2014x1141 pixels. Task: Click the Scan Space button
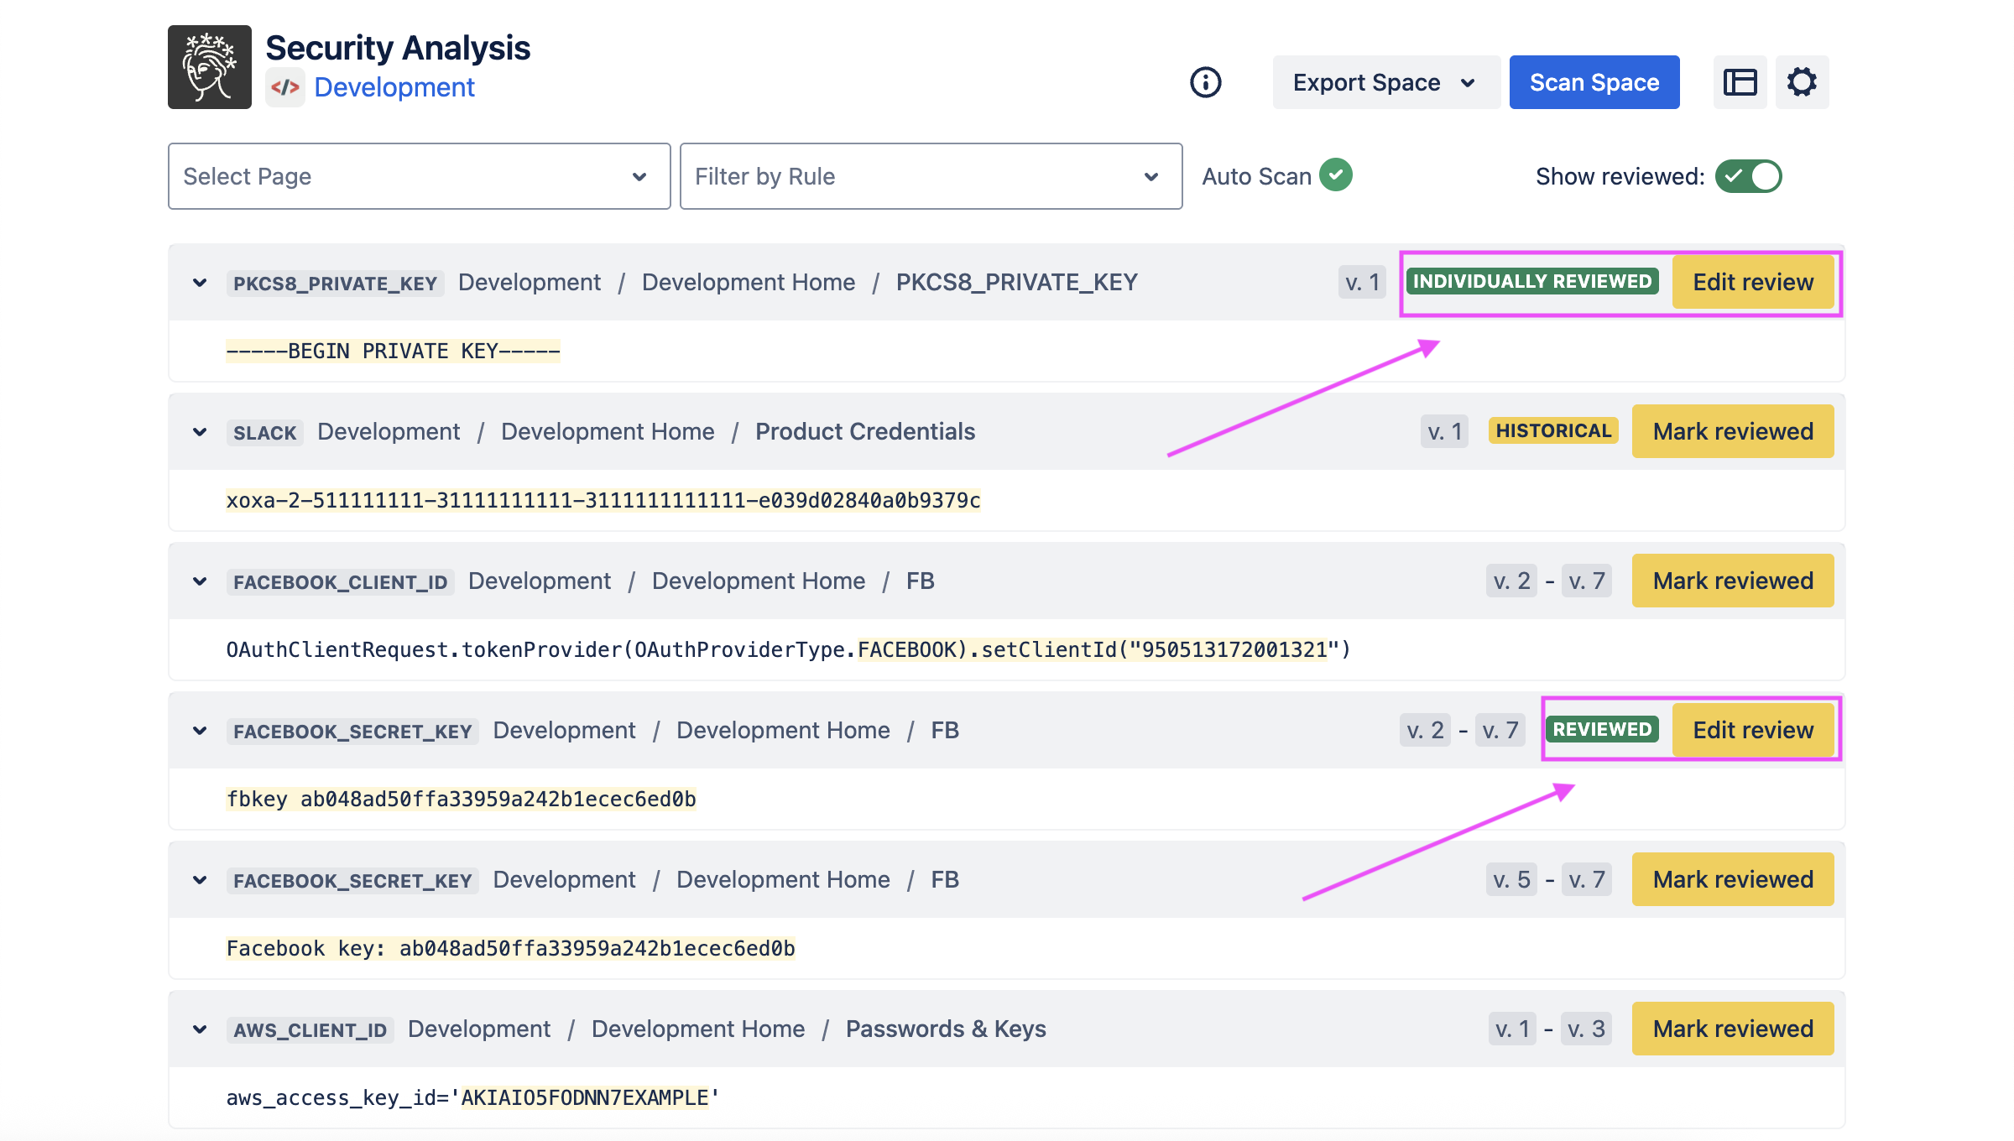[x=1594, y=82]
